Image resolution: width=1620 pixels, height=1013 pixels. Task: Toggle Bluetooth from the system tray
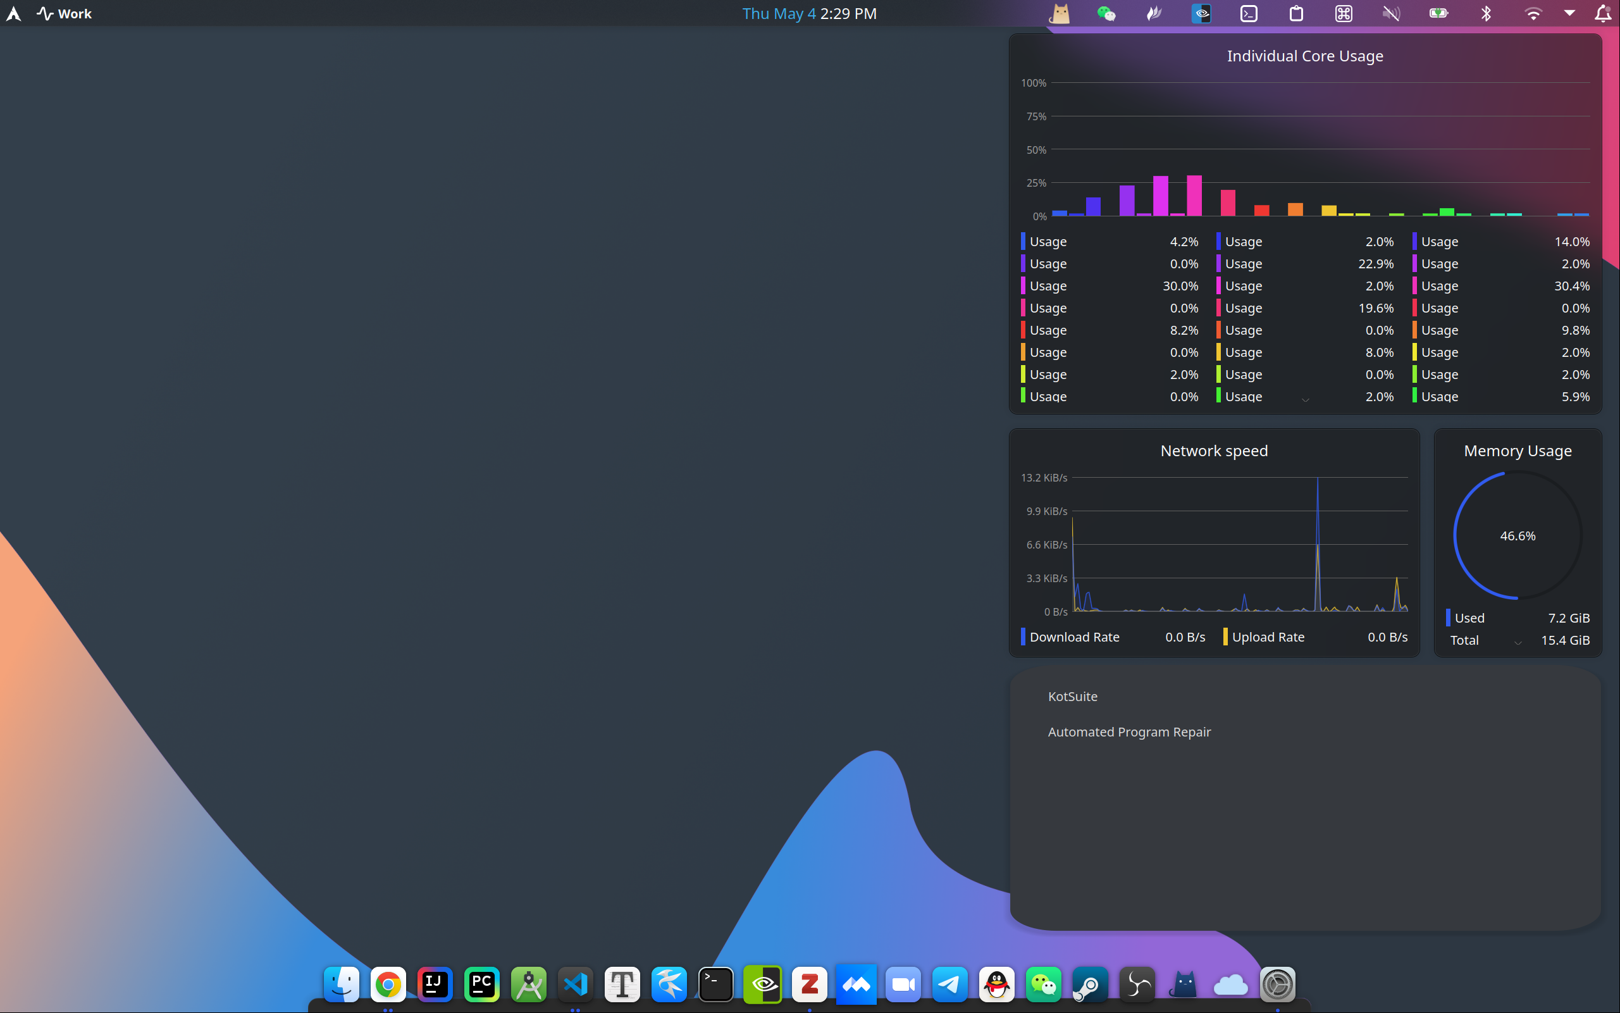(x=1485, y=13)
